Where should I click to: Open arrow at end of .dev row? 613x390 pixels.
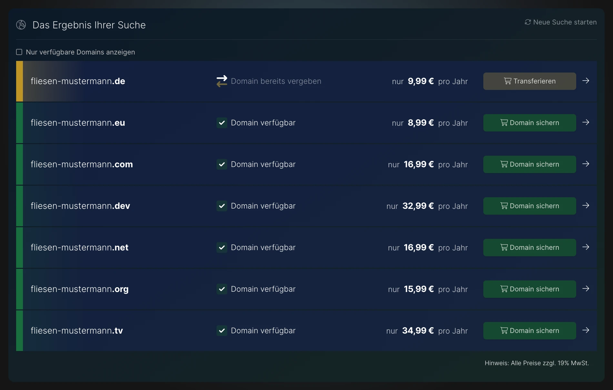tap(586, 205)
